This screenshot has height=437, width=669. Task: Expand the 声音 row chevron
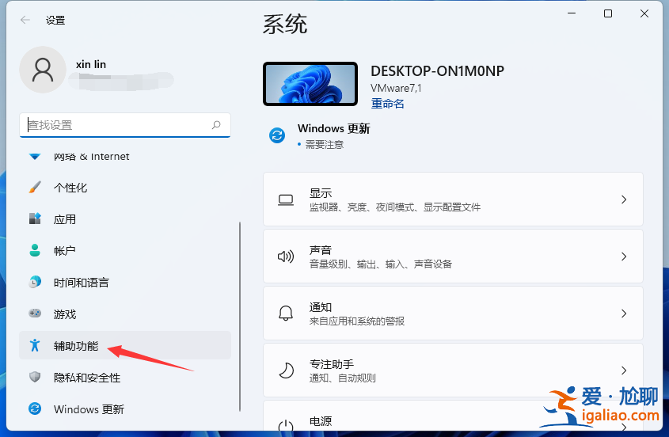(x=624, y=256)
